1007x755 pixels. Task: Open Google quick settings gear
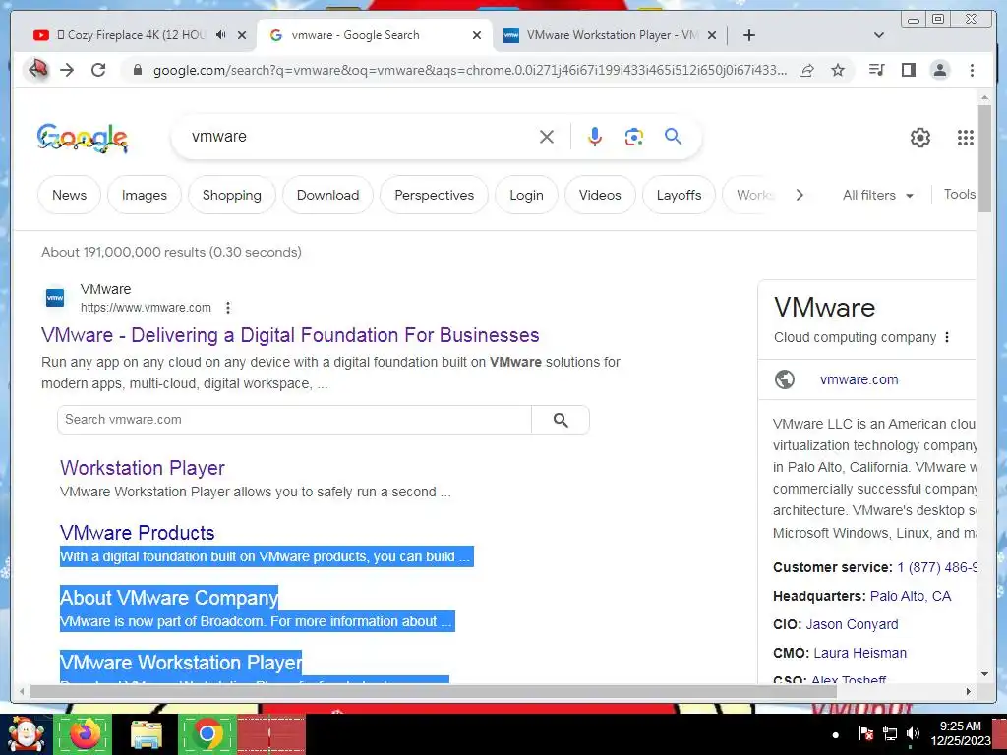pos(920,138)
